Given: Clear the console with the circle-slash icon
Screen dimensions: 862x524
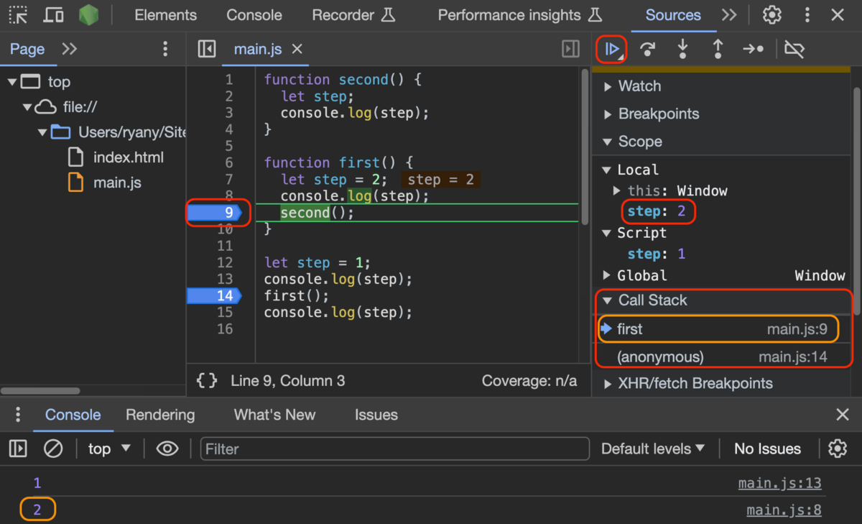Looking at the screenshot, I should pyautogui.click(x=52, y=448).
